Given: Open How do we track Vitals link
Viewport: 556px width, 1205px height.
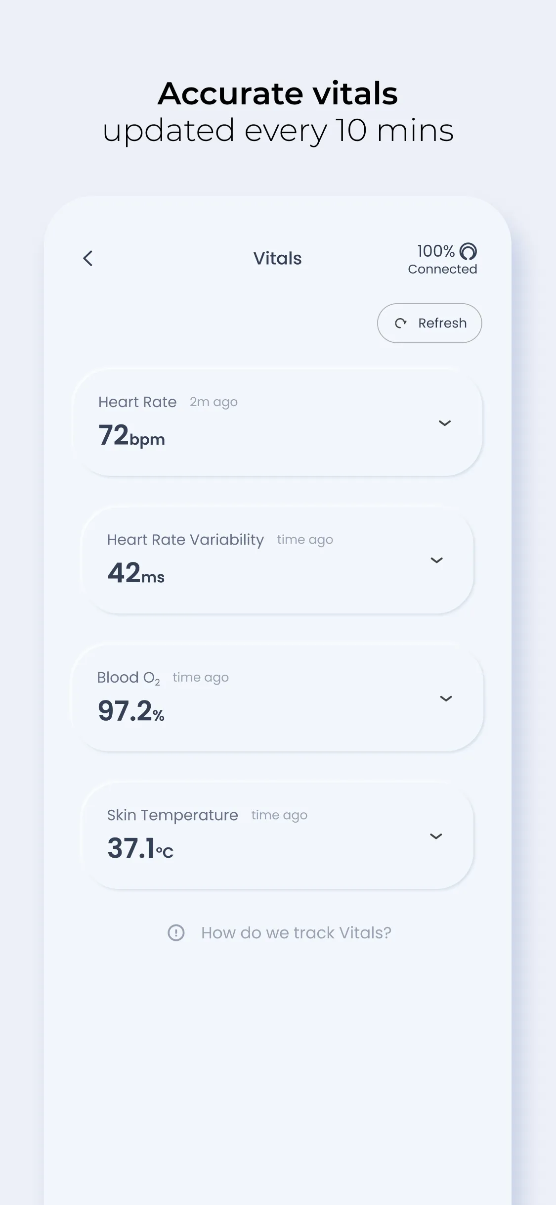Looking at the screenshot, I should tap(296, 932).
